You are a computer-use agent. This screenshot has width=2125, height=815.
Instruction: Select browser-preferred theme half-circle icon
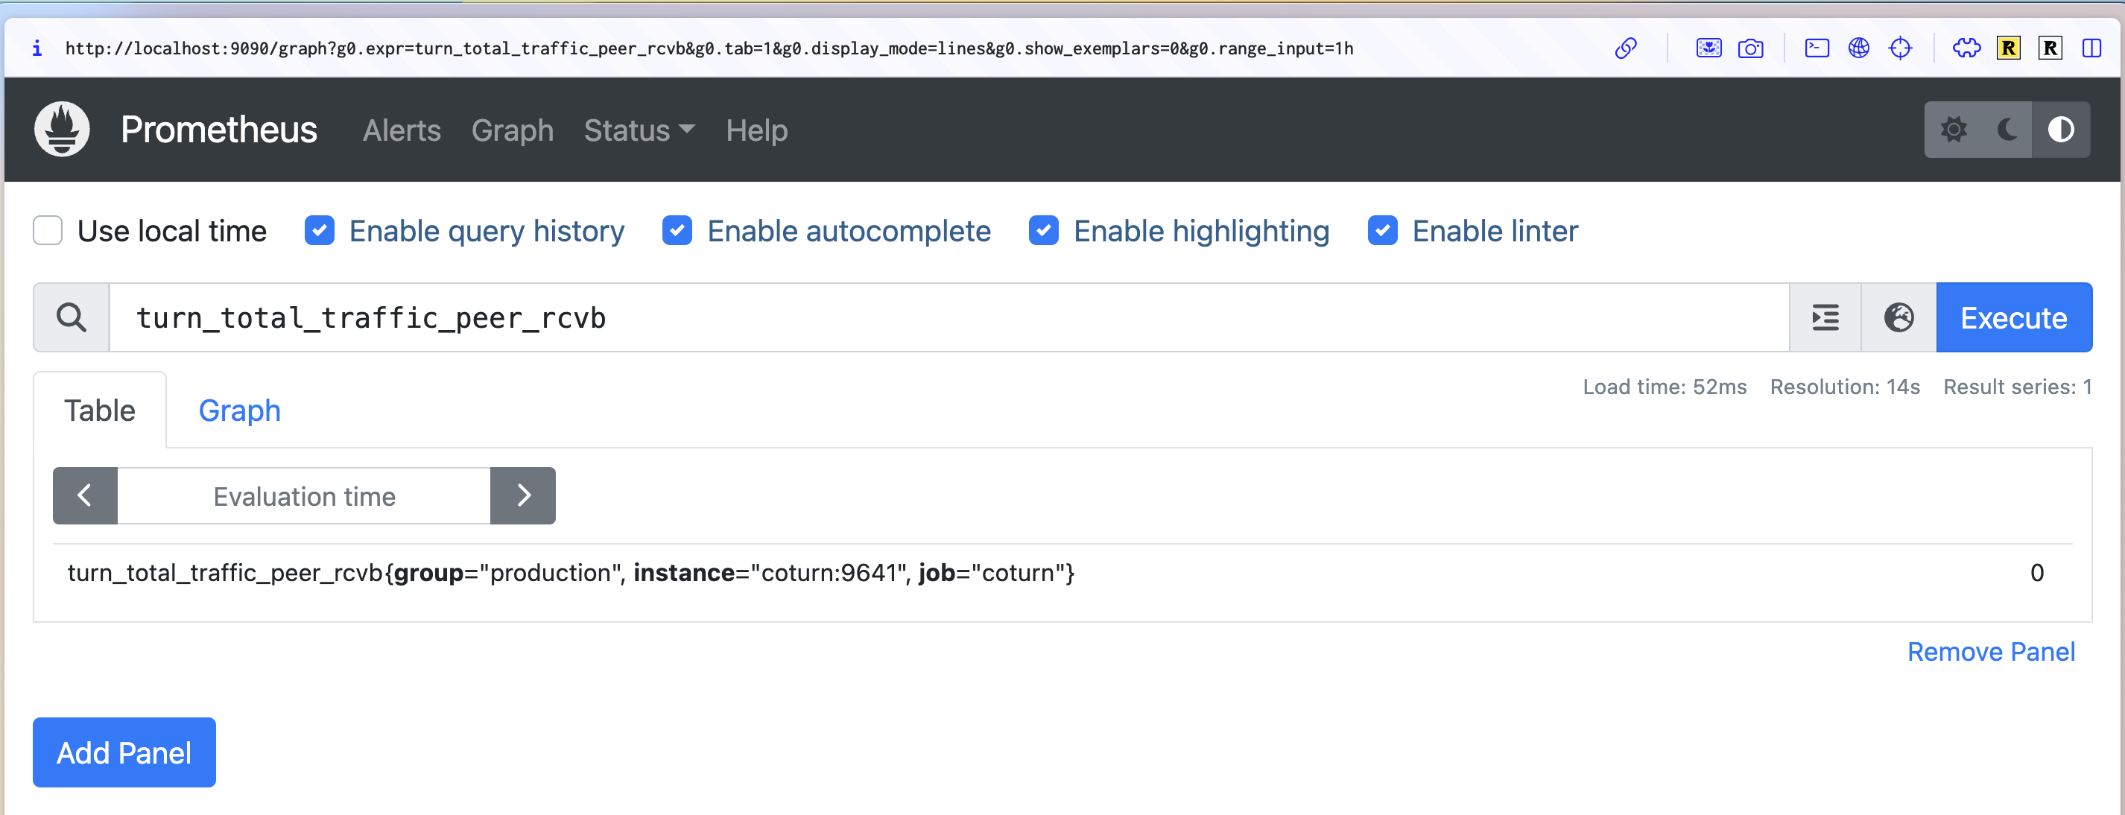[x=2060, y=130]
